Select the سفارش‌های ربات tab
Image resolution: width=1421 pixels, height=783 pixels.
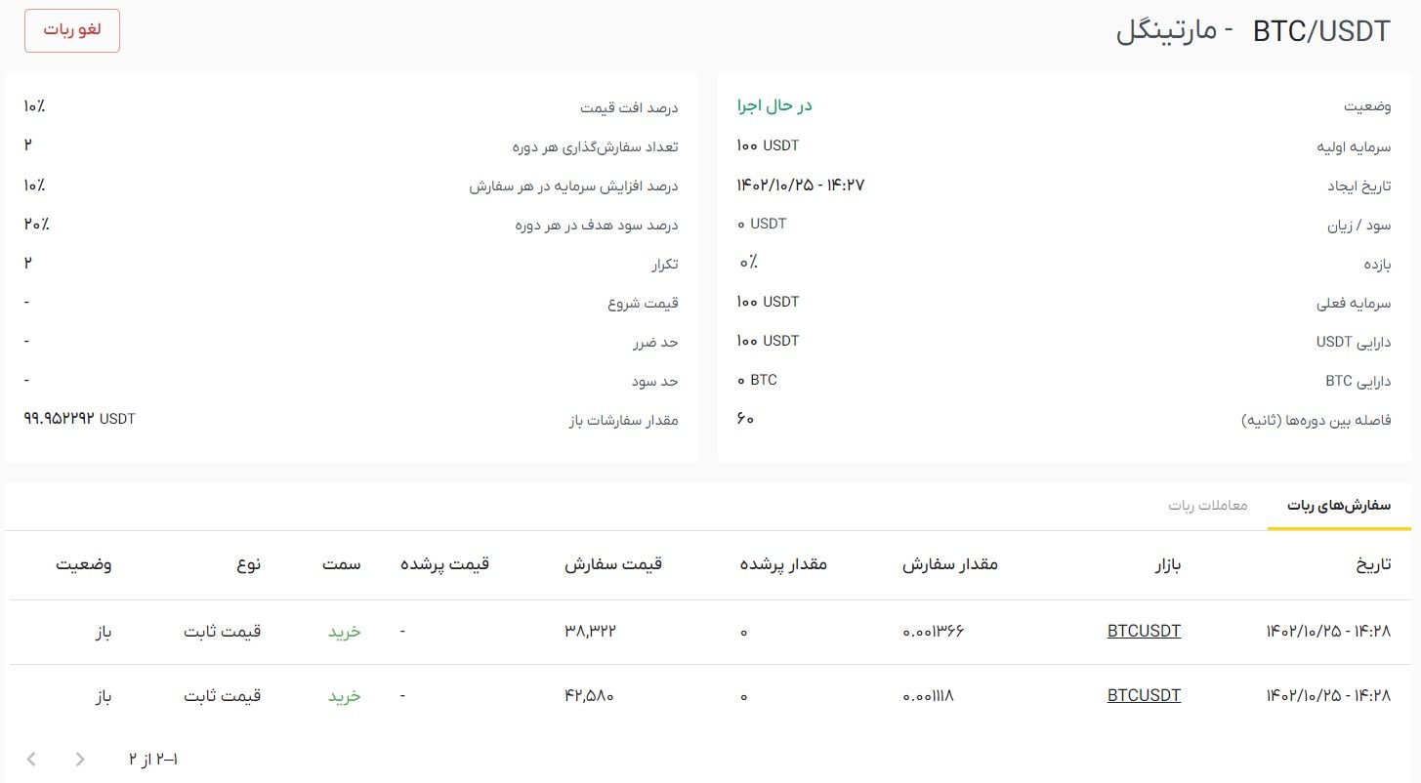(1339, 506)
